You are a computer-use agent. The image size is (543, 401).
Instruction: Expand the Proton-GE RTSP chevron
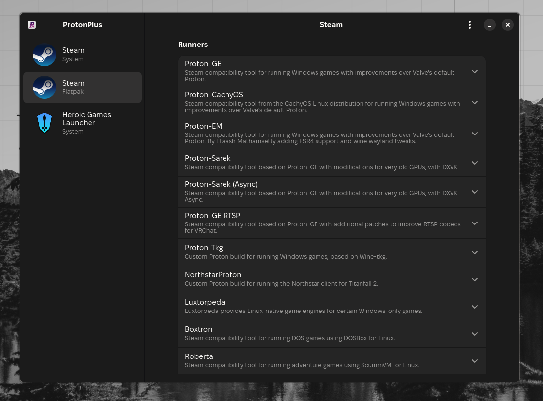(x=474, y=223)
